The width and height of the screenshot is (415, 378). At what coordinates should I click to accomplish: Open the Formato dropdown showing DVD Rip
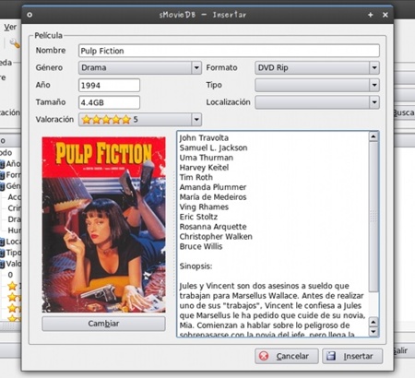pos(317,67)
